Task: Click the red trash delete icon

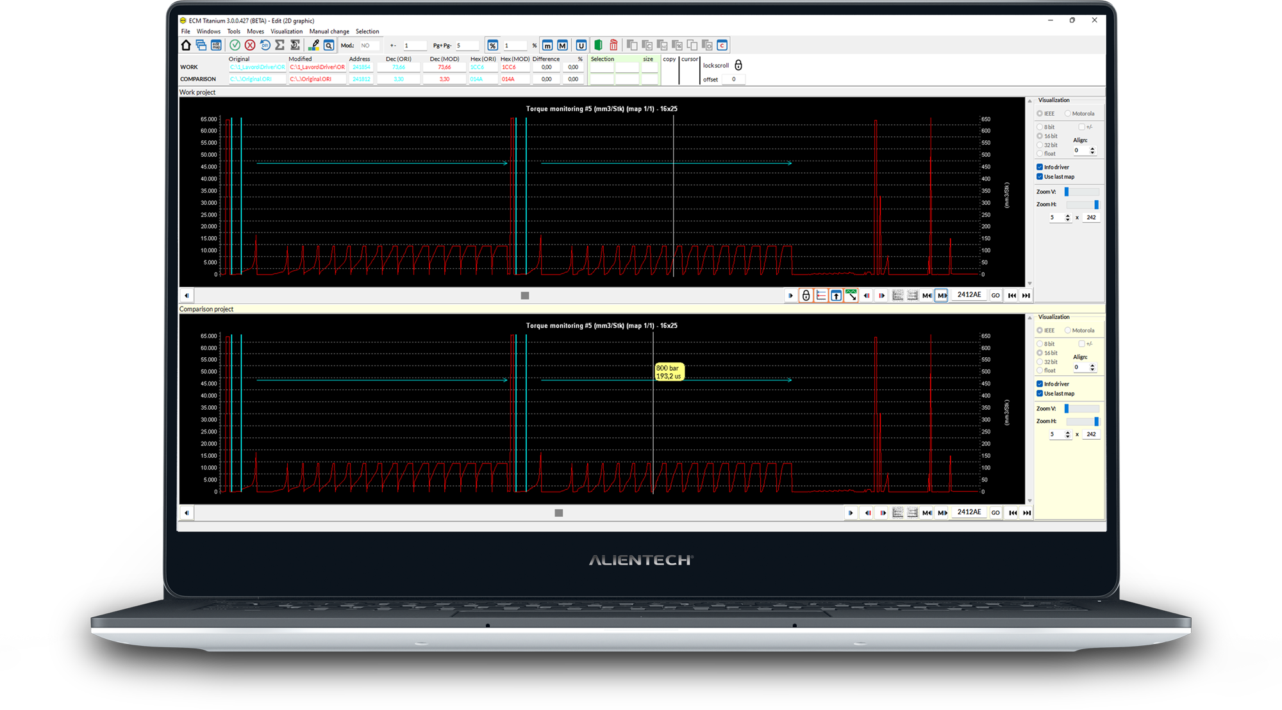Action: click(x=613, y=45)
